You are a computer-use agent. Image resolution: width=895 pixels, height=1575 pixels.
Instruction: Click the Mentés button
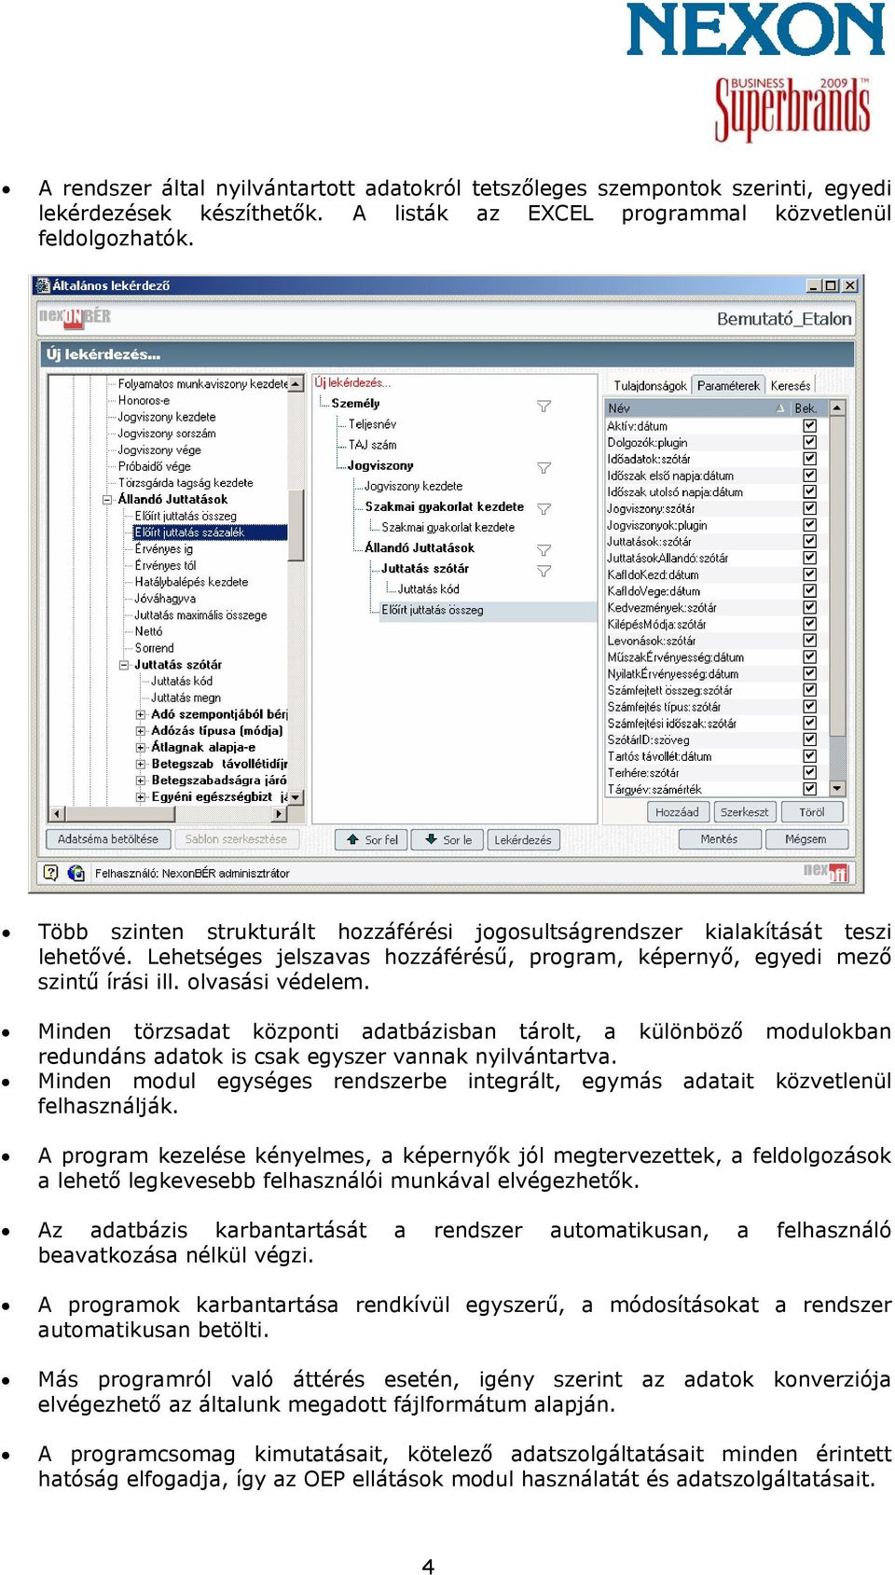pos(719,839)
